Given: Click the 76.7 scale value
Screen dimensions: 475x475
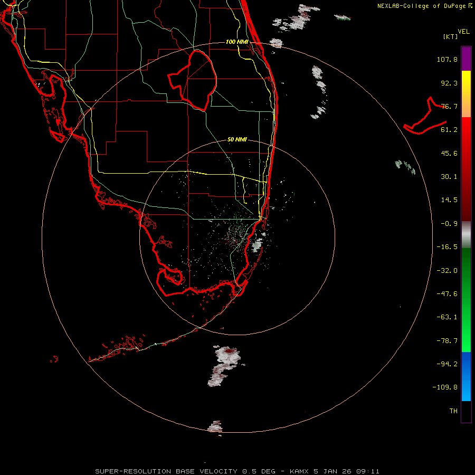Looking at the screenshot, I should click(449, 106).
